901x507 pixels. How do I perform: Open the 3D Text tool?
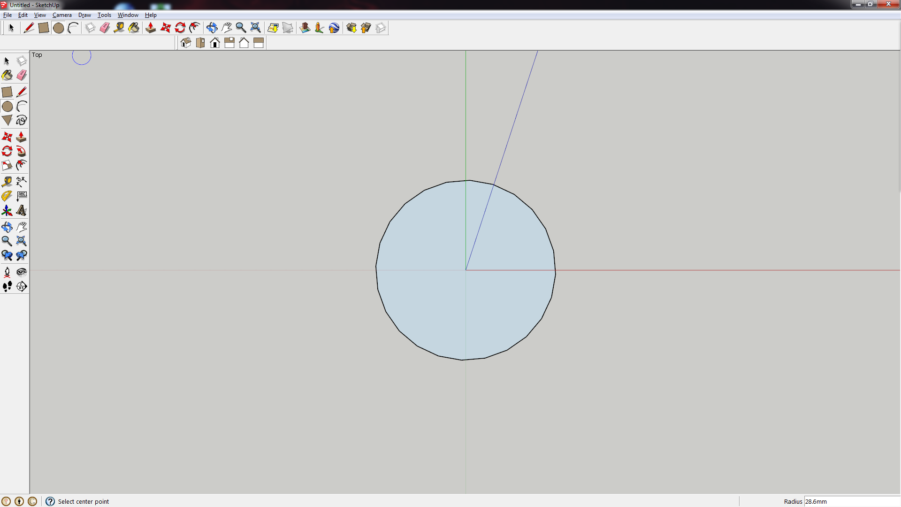[22, 210]
